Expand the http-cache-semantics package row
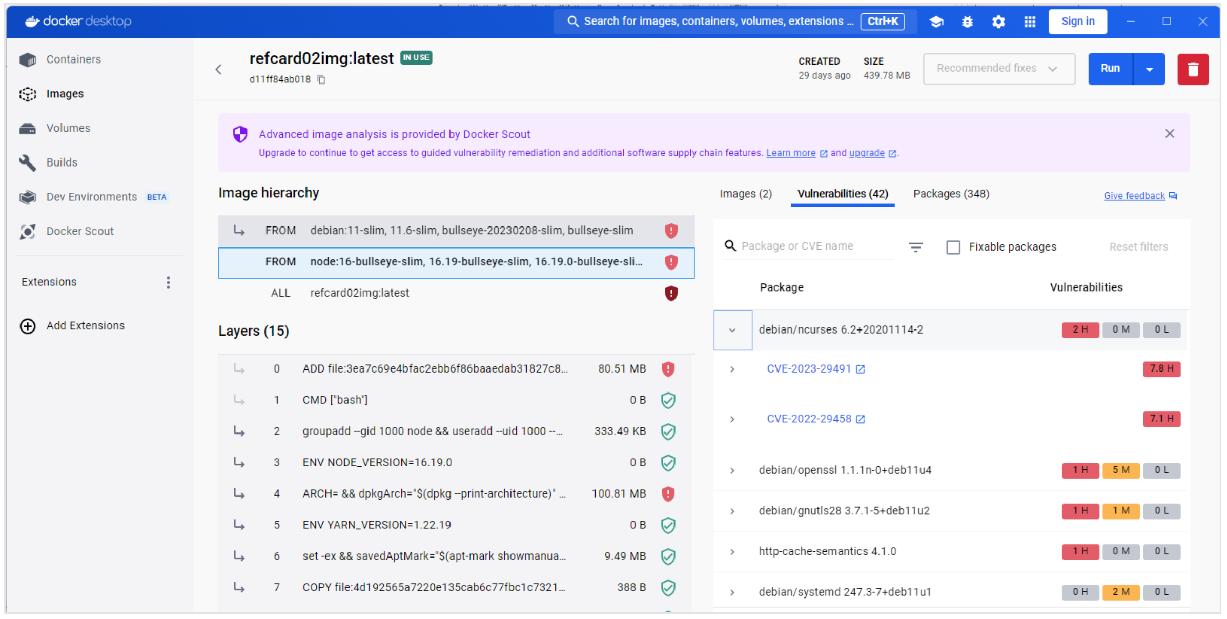The height and width of the screenshot is (619, 1227). point(732,552)
